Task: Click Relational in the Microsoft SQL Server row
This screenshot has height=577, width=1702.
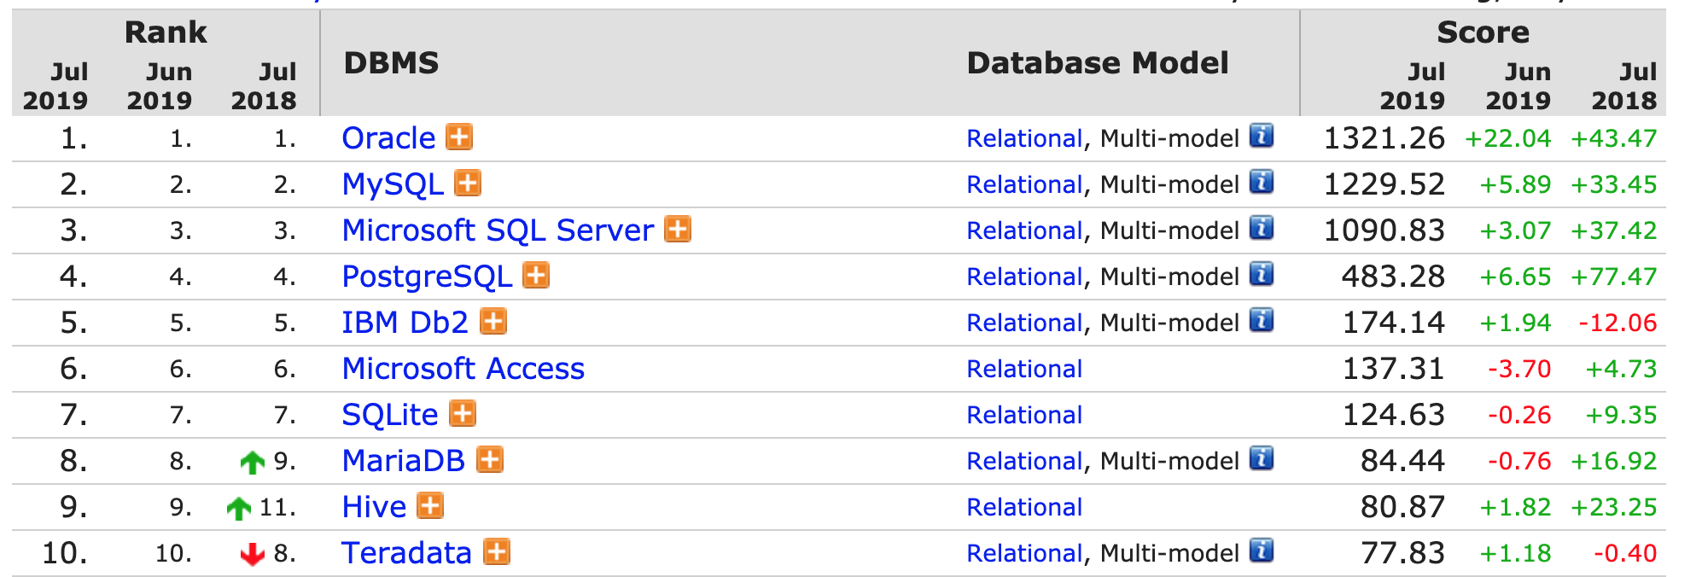Action: (x=1024, y=230)
